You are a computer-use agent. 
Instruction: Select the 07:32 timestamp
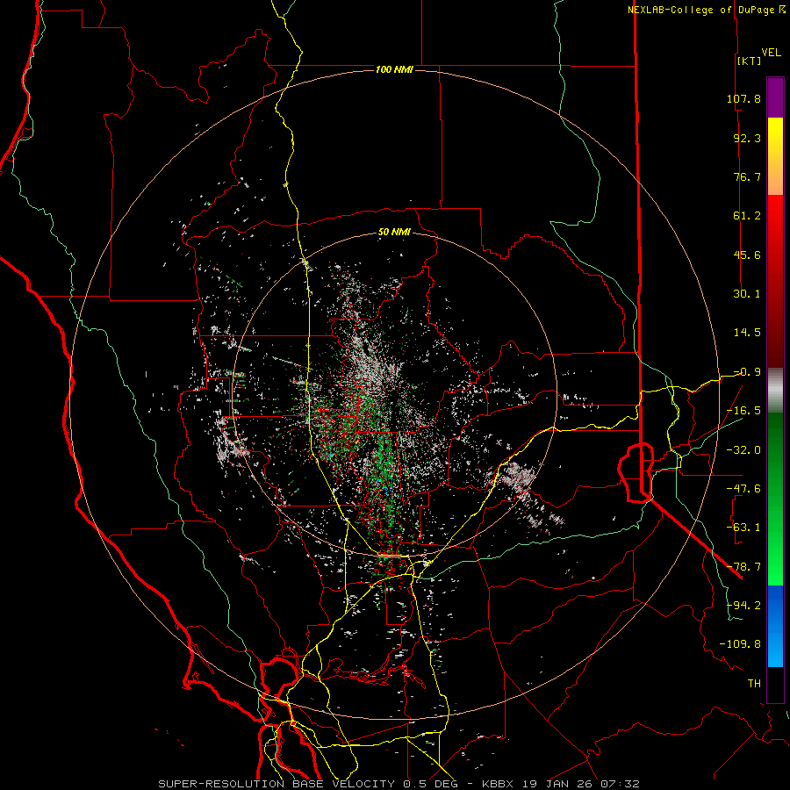(x=621, y=784)
